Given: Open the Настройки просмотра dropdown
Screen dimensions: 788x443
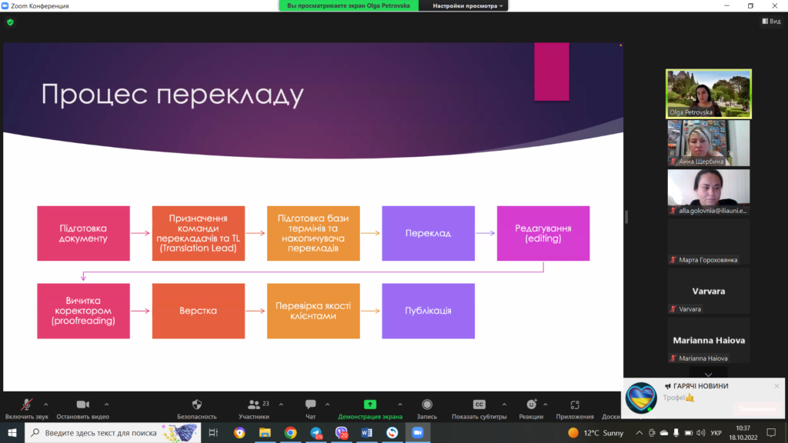Looking at the screenshot, I should click(468, 5).
